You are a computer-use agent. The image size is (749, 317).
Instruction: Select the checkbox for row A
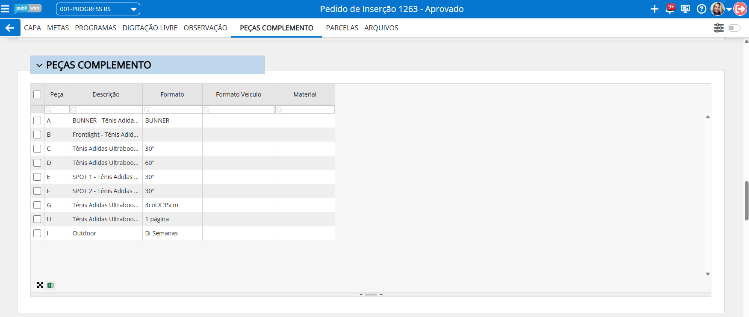click(37, 120)
